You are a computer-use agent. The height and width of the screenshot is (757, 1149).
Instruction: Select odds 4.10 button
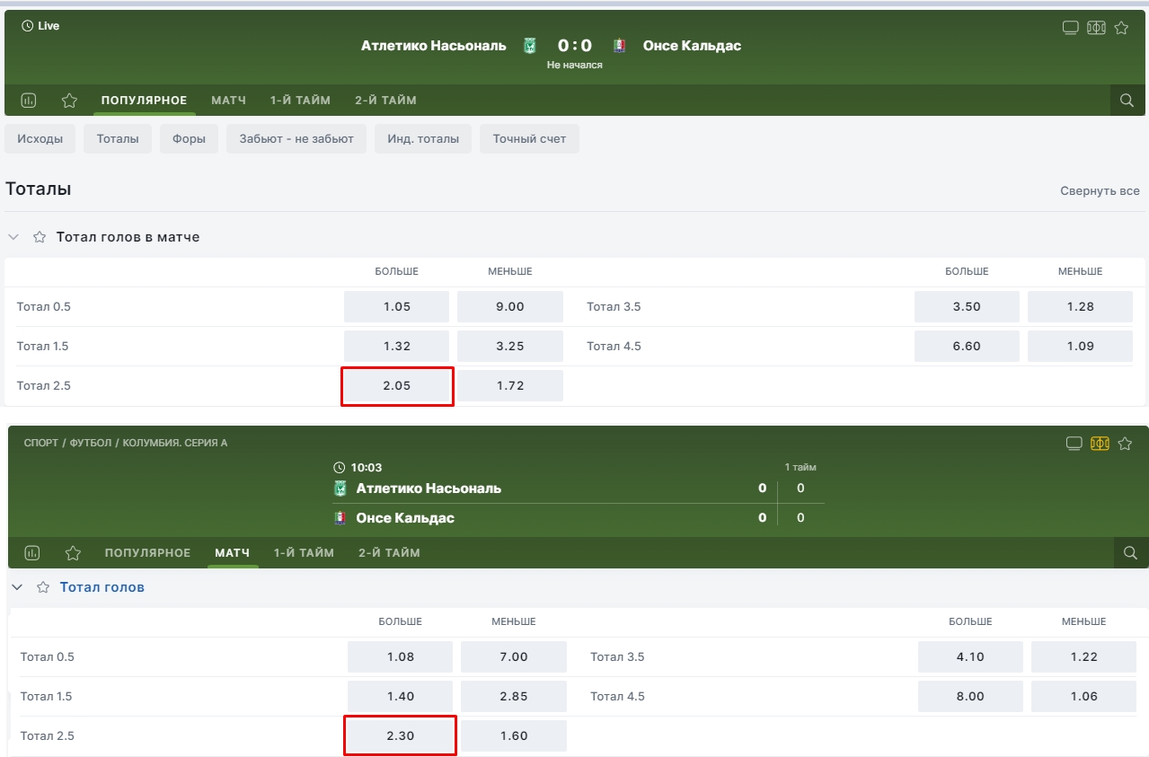pyautogui.click(x=970, y=656)
